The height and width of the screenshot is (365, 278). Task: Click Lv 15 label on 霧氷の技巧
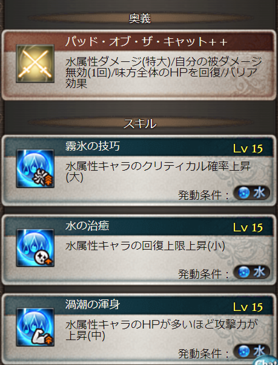coord(248,149)
